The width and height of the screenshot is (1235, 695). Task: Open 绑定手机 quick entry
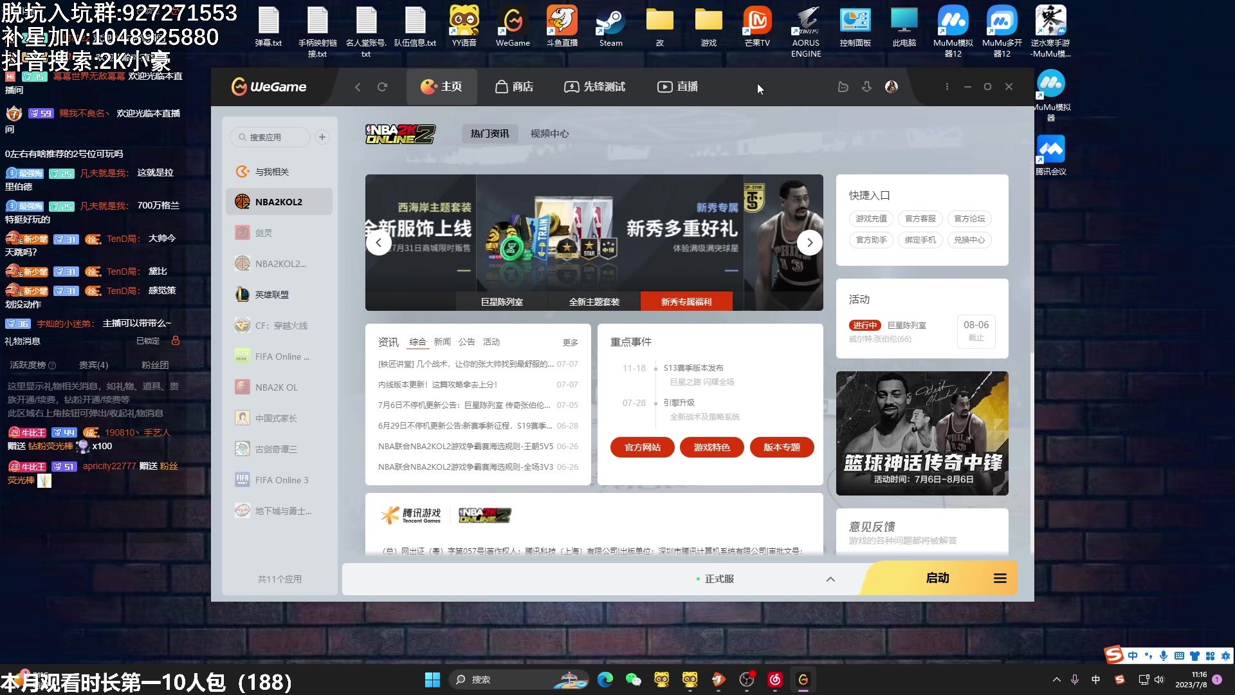[920, 240]
